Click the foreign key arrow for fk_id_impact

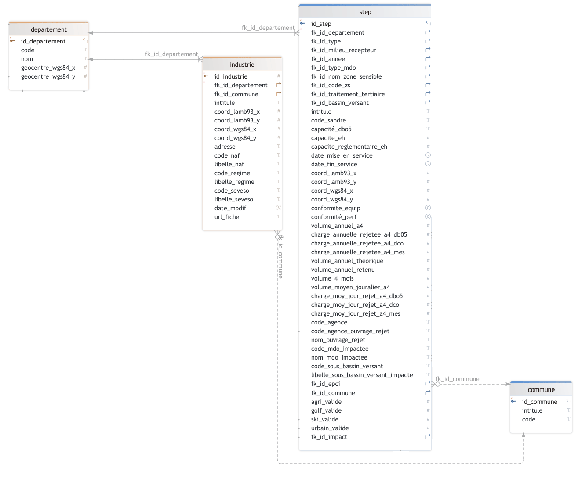click(428, 436)
